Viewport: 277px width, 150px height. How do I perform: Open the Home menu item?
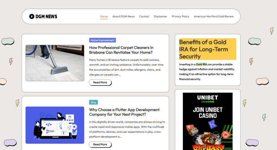[x=104, y=17]
